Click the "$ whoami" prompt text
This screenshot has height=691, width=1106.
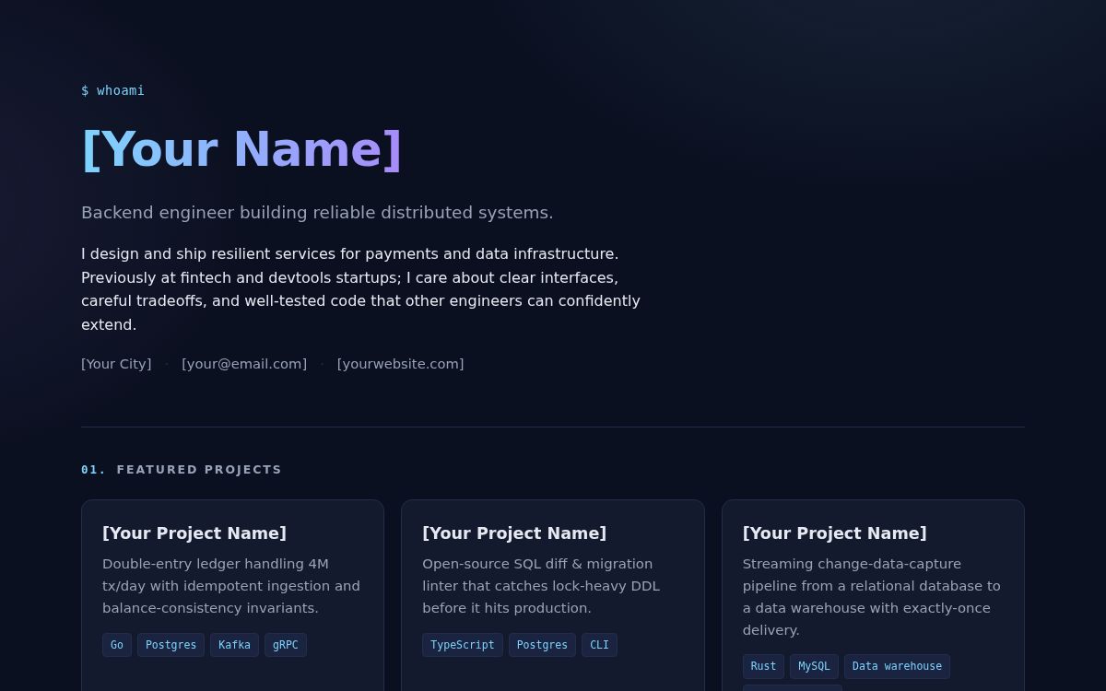tap(112, 90)
